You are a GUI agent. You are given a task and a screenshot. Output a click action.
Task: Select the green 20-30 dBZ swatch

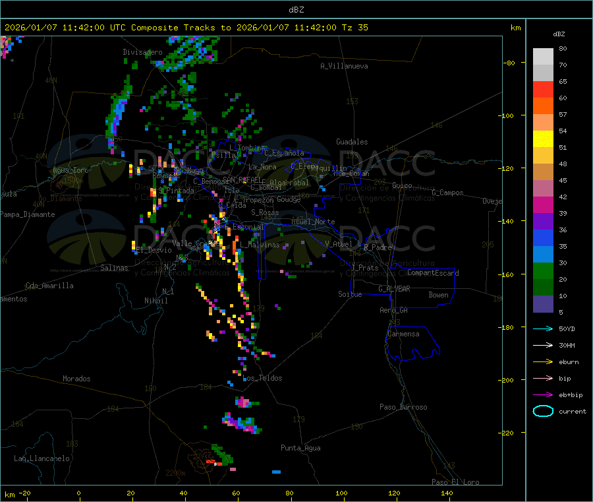[x=543, y=270]
